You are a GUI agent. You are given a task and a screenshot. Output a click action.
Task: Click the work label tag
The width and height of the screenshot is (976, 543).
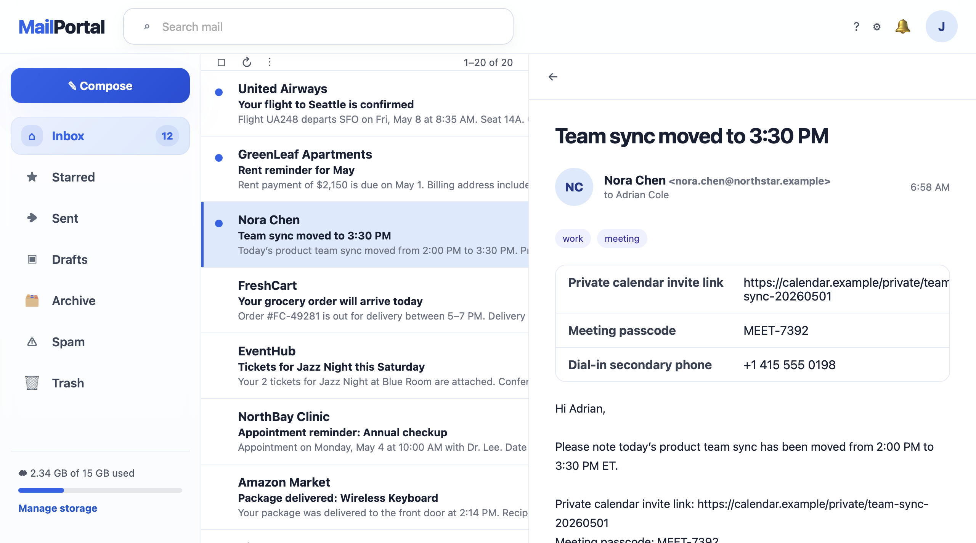pos(573,238)
